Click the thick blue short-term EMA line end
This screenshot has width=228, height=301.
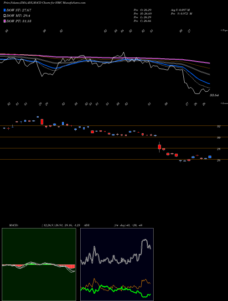click(x=209, y=83)
